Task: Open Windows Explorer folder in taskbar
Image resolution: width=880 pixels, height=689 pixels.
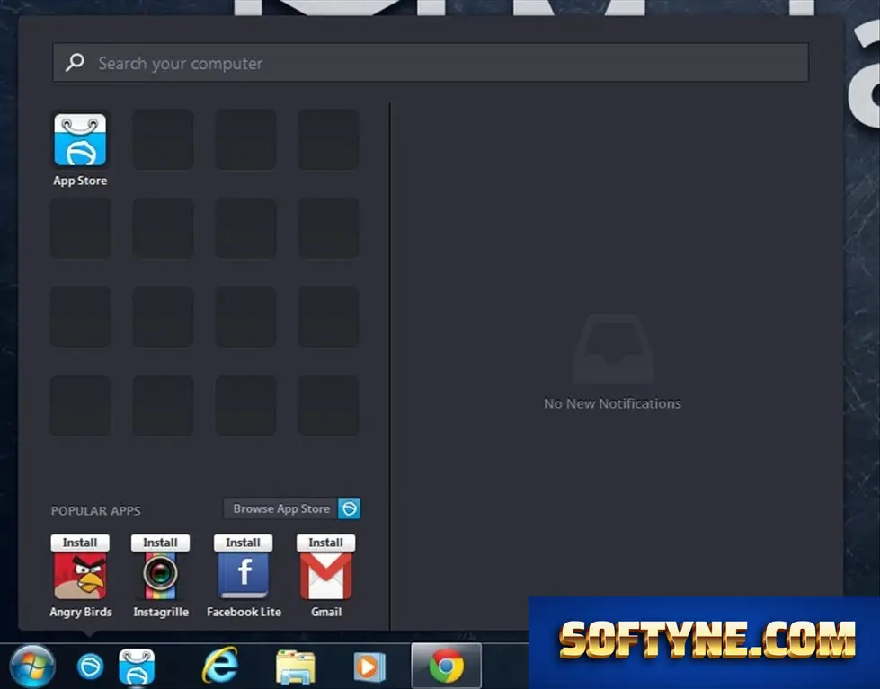Action: point(295,667)
